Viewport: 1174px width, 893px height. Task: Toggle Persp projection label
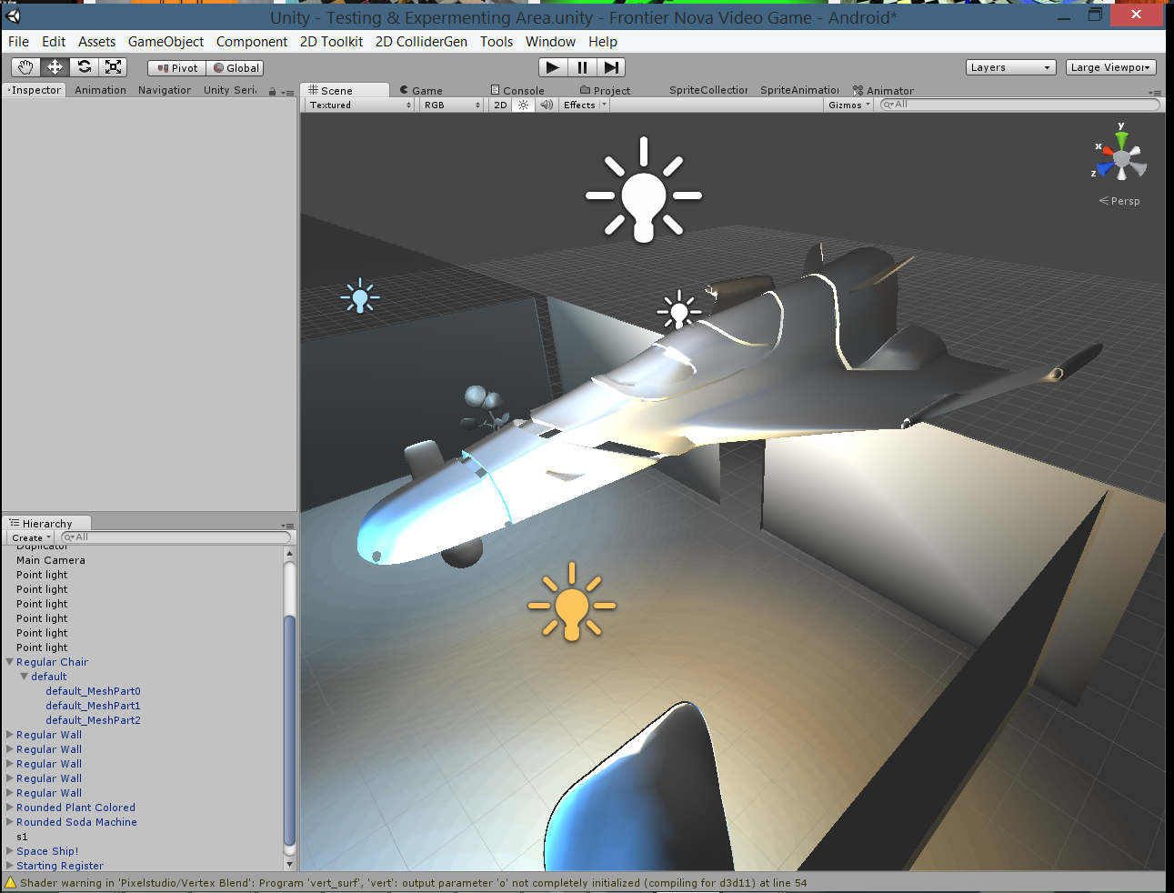(1119, 201)
